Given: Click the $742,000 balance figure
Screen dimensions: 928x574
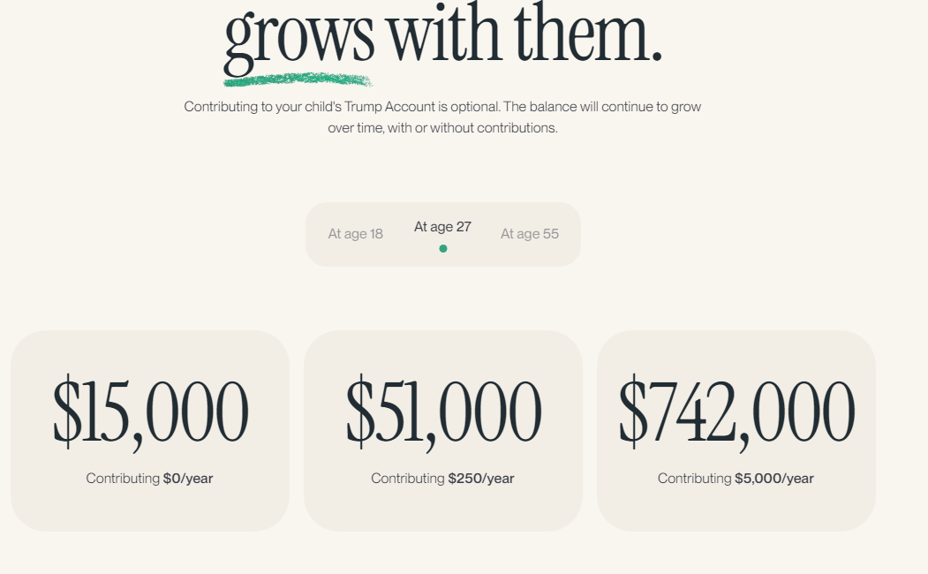Looking at the screenshot, I should coord(736,412).
